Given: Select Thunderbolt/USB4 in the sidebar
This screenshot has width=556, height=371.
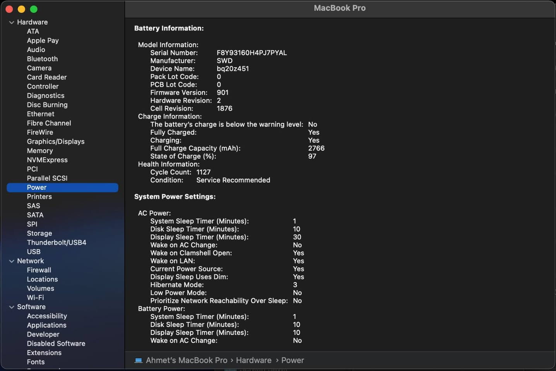Looking at the screenshot, I should pos(56,243).
